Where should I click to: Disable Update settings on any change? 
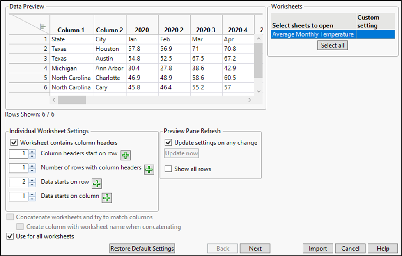point(168,142)
